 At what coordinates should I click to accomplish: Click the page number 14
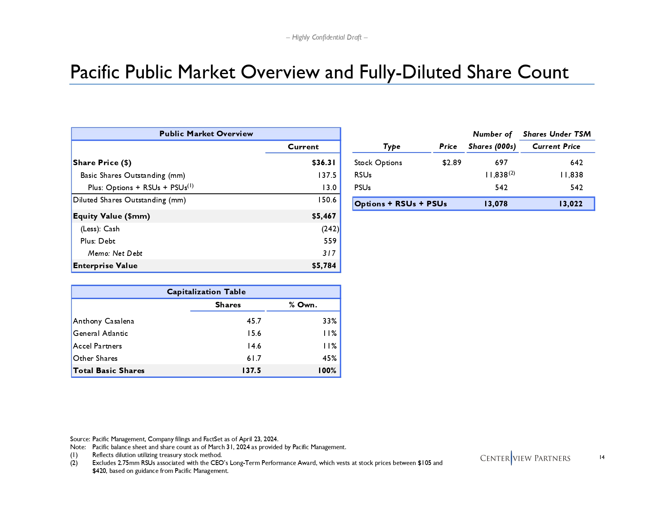point(601,457)
